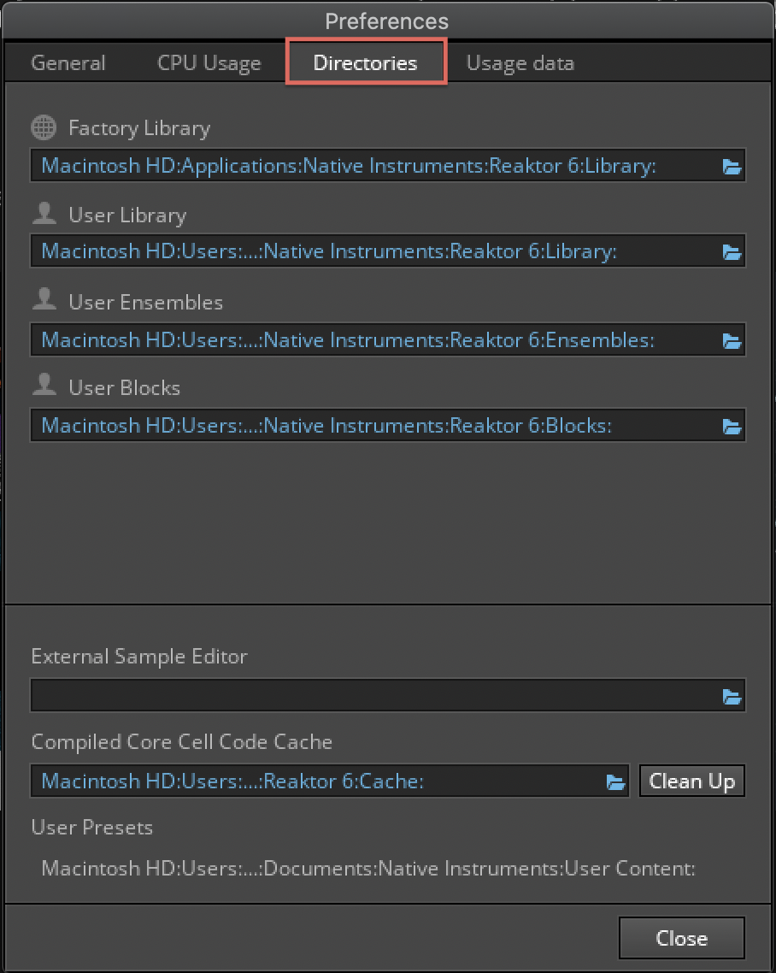Click the user icon next to User Library
Image resolution: width=776 pixels, height=973 pixels.
(x=44, y=214)
